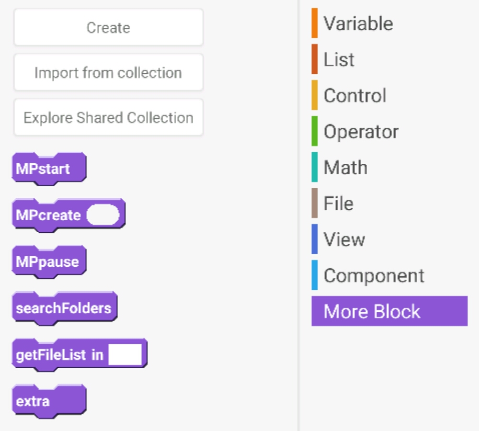
Task: Select the Operator category
Action: click(x=361, y=131)
